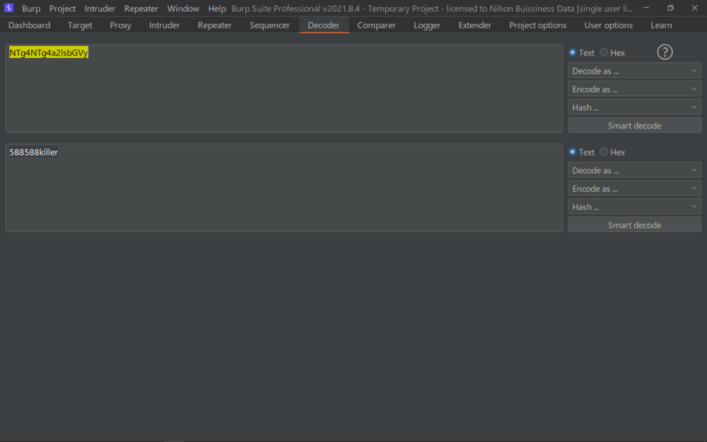
Task: Switch to the Sequencer tab
Action: click(x=270, y=25)
